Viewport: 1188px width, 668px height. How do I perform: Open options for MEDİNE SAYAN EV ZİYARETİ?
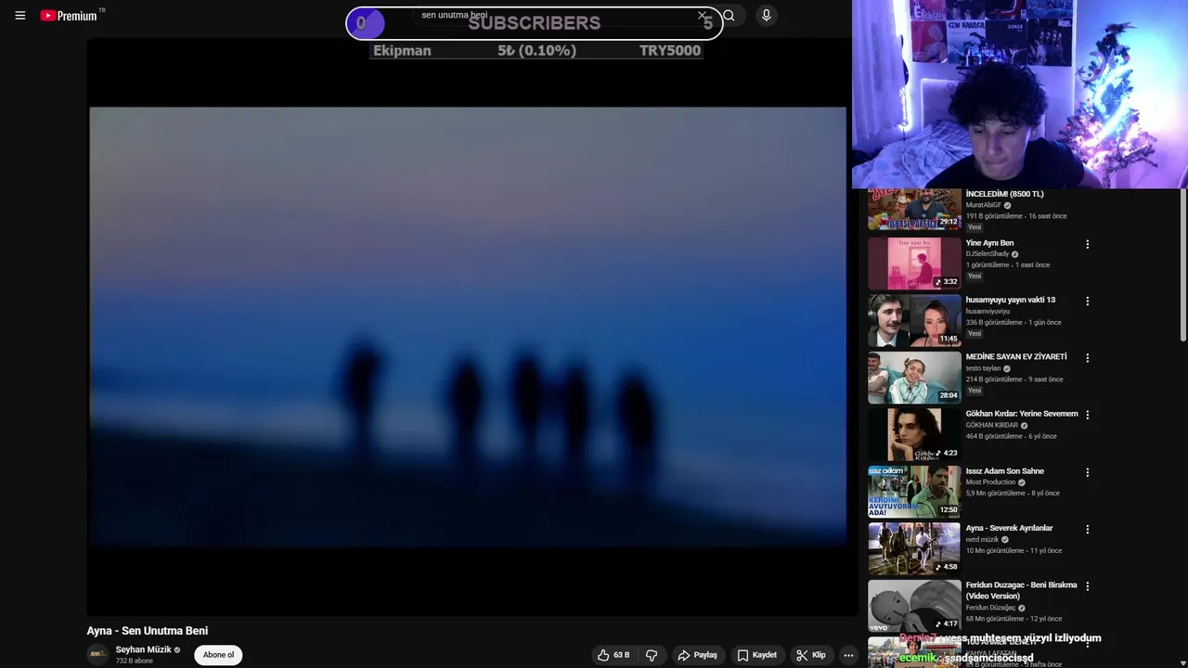click(x=1088, y=357)
